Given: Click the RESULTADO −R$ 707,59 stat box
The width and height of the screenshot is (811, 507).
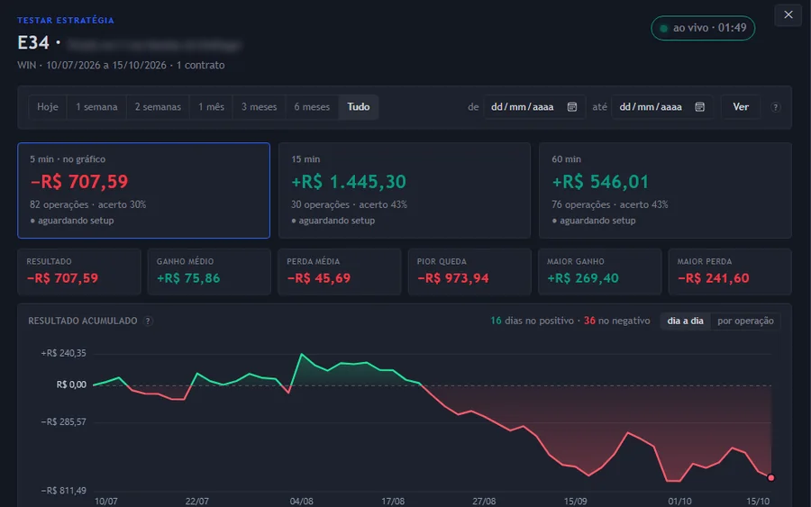Looking at the screenshot, I should (x=79, y=271).
